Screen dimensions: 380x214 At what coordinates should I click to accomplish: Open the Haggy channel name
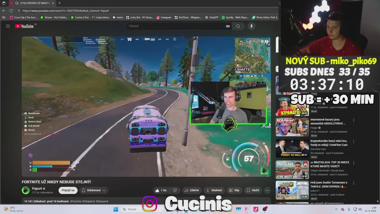[x=314, y=128]
